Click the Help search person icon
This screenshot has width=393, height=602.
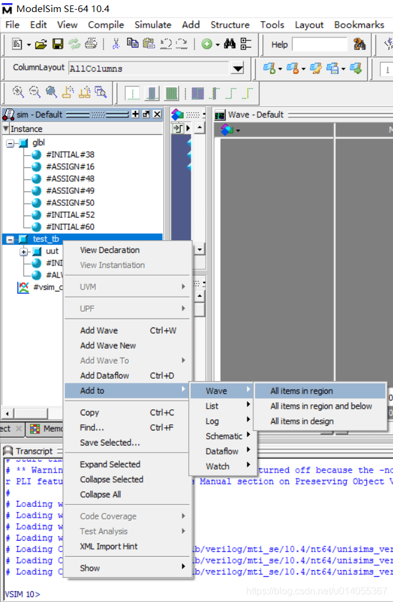pos(359,44)
